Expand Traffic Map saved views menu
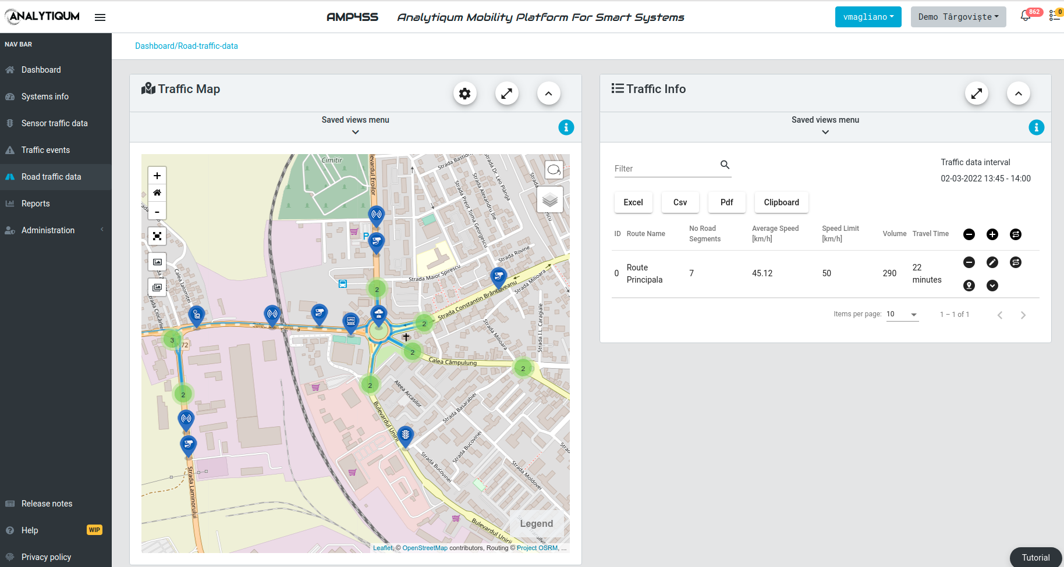 point(355,126)
